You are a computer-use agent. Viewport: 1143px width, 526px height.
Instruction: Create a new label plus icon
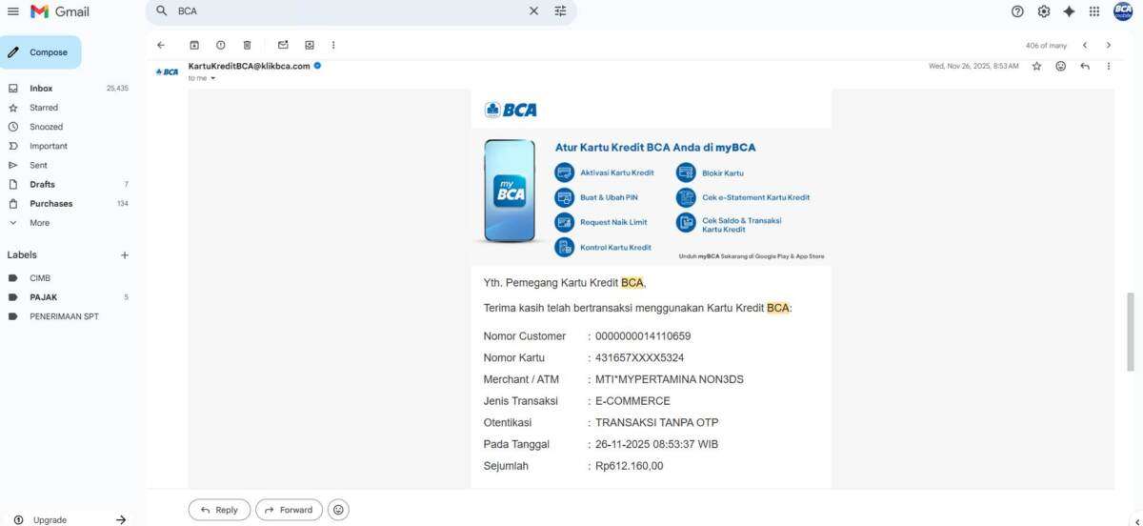(124, 255)
